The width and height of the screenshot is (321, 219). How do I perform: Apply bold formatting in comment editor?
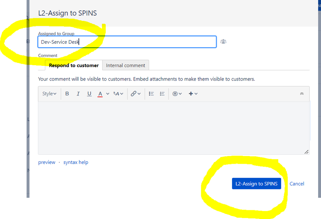67,93
